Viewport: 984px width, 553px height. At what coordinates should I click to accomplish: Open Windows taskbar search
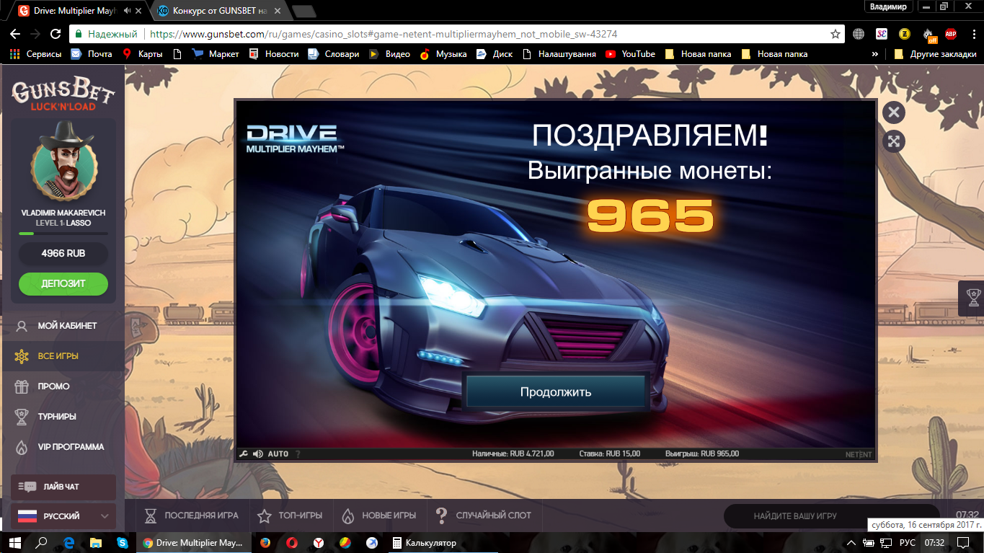pyautogui.click(x=42, y=542)
